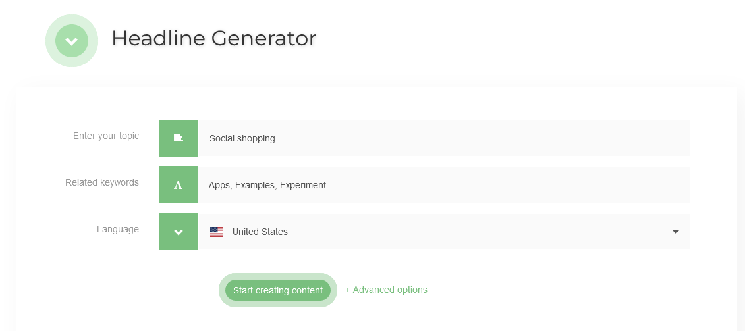This screenshot has width=745, height=331.
Task: Click the Language label
Action: (118, 229)
